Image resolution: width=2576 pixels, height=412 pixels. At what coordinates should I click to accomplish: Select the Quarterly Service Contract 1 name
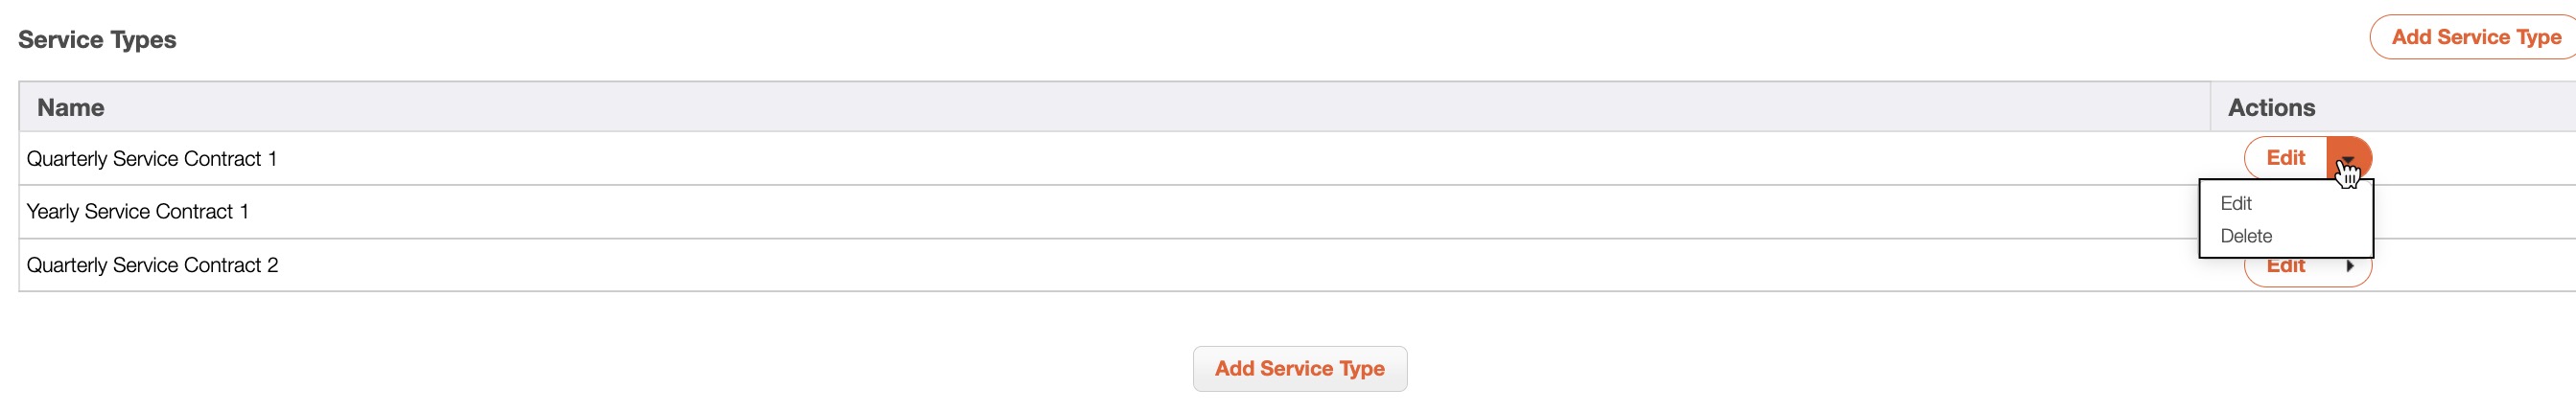tap(152, 159)
